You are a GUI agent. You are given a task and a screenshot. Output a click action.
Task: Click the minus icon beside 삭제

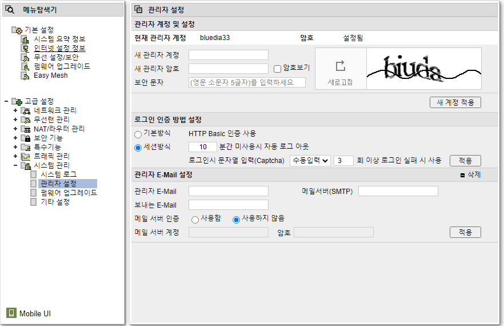pyautogui.click(x=462, y=175)
